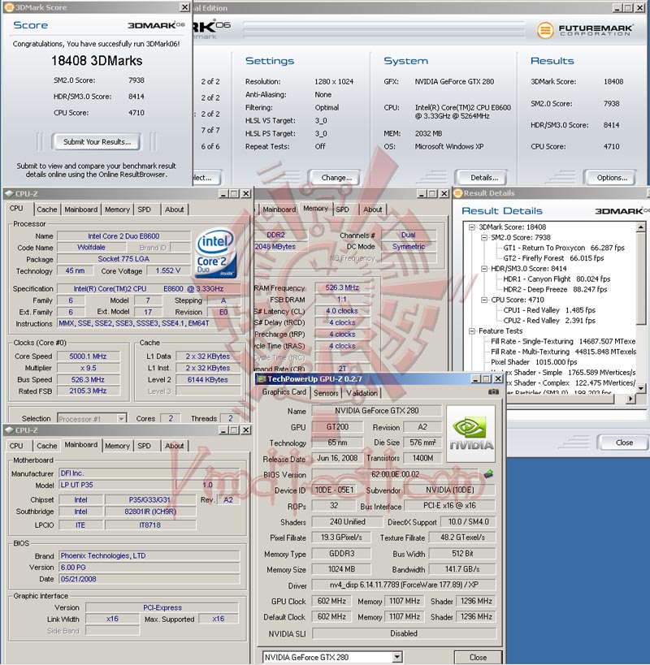Open the About tab in lower CPU-Z

click(175, 446)
